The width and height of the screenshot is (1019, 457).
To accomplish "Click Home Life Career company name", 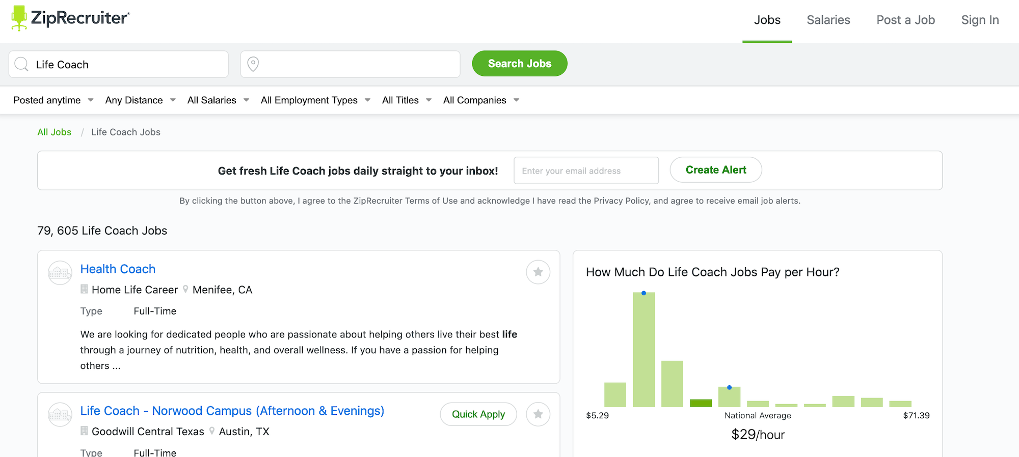I will click(x=135, y=290).
